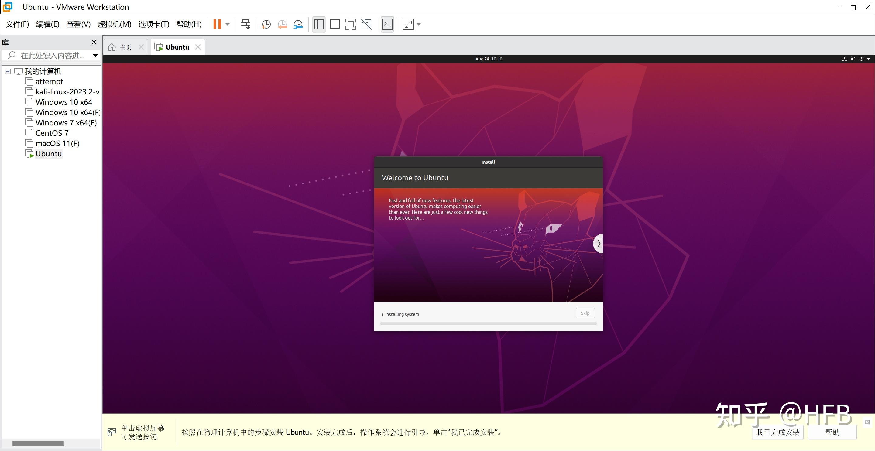This screenshot has width=875, height=451.
Task: Open the 文件(F) menu
Action: click(17, 24)
